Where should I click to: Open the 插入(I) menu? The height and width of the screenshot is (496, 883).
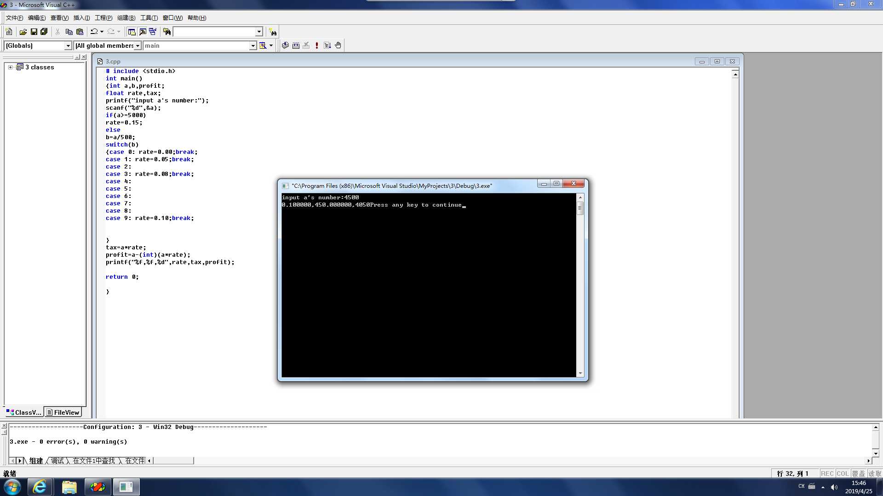81,18
